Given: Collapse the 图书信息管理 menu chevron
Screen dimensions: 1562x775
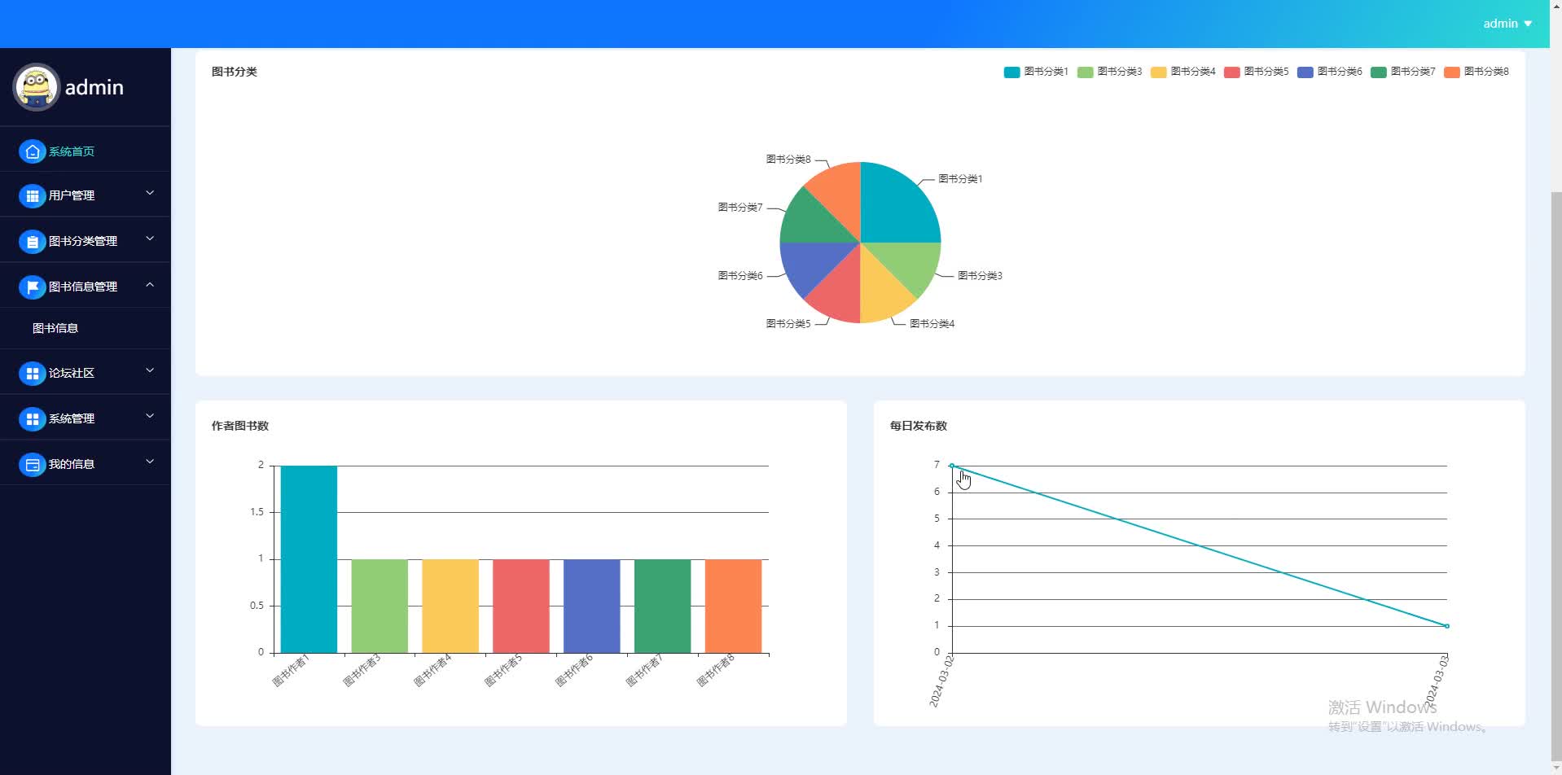Looking at the screenshot, I should tap(150, 284).
